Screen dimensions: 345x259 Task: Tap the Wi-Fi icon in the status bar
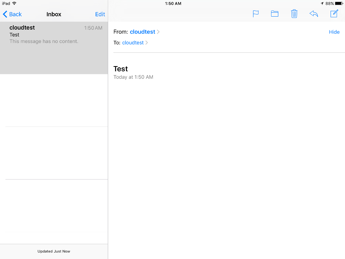point(14,3)
